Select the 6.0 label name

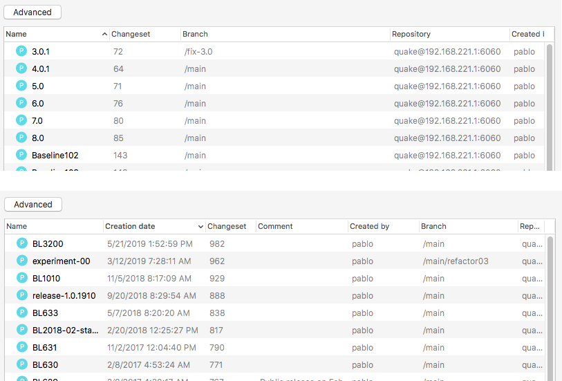coord(37,103)
